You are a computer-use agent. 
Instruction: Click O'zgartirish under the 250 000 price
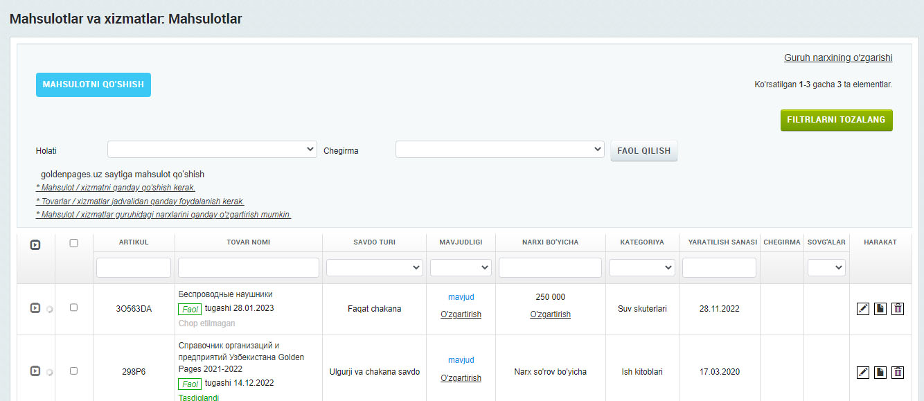point(550,314)
